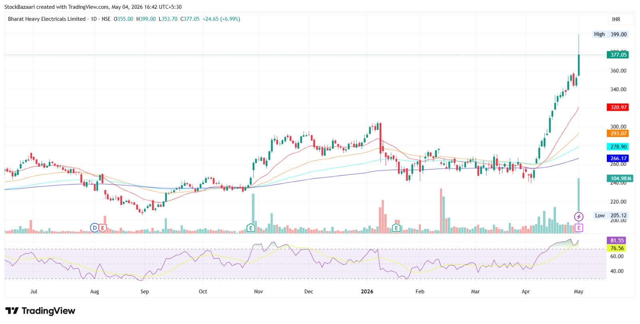Click the 104.98M volume label
The width and height of the screenshot is (640, 324).
pyautogui.click(x=620, y=179)
